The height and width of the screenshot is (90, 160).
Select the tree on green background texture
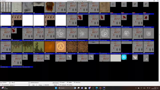39,47
